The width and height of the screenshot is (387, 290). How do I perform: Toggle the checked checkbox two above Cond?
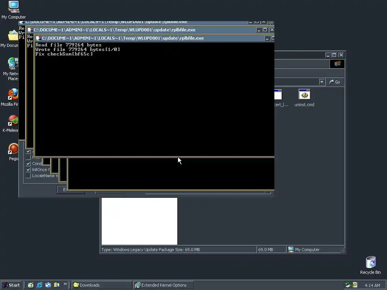click(x=28, y=151)
